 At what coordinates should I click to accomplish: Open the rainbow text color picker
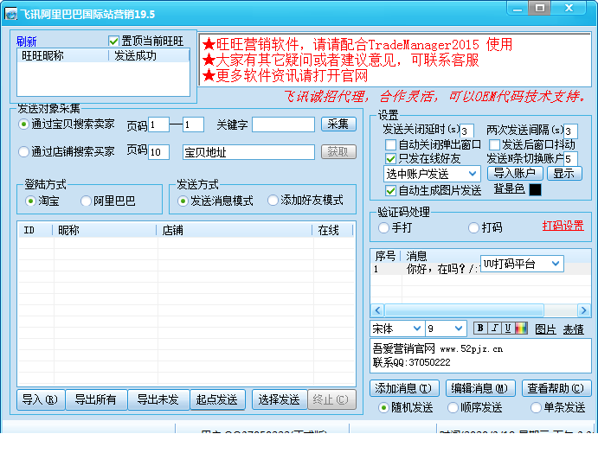coord(521,328)
